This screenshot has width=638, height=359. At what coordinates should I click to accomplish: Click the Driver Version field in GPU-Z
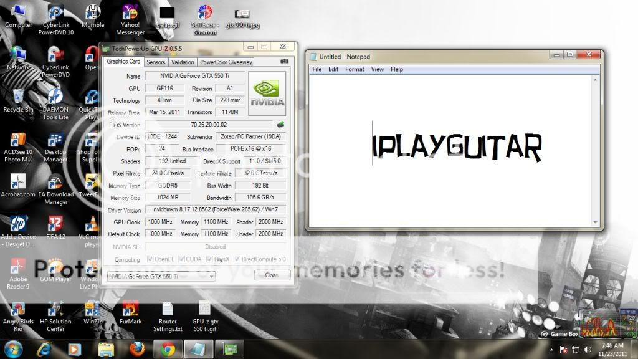coord(216,209)
